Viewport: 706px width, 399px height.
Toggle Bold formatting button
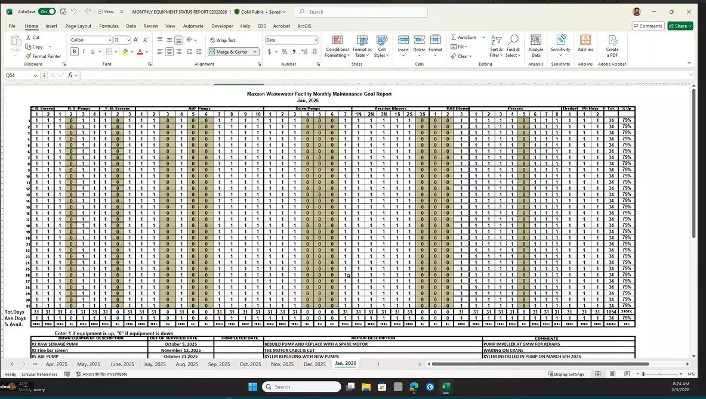pos(75,52)
